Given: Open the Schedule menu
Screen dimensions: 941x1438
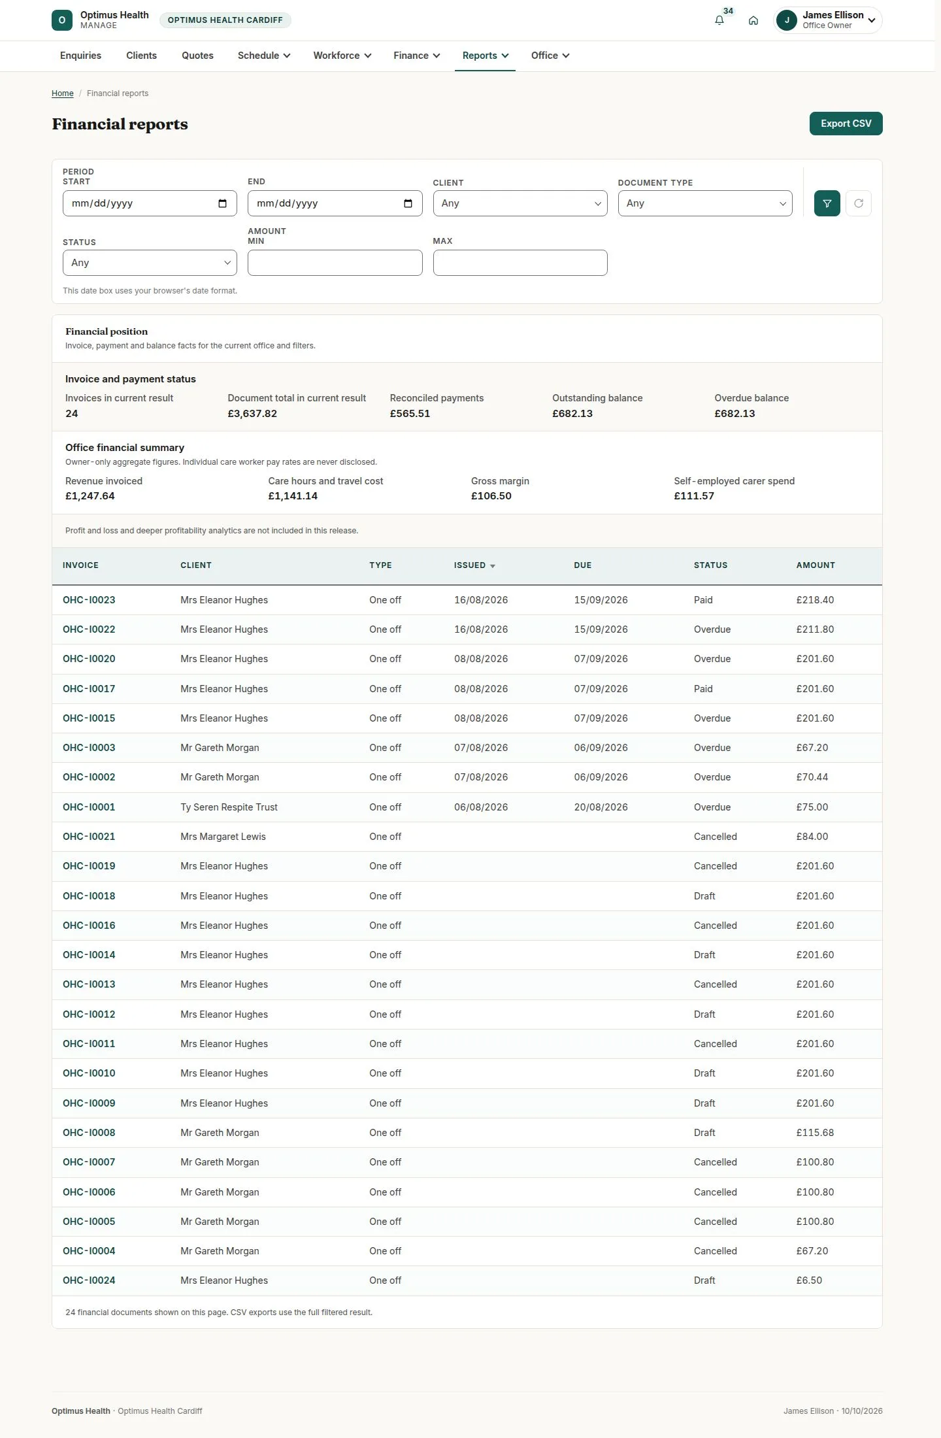Looking at the screenshot, I should [264, 56].
